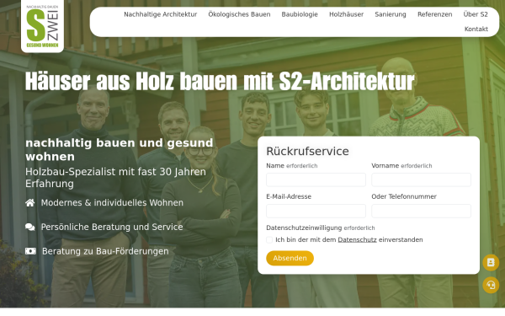Open the floating contact card button
The image size is (505, 316).
pos(491,262)
